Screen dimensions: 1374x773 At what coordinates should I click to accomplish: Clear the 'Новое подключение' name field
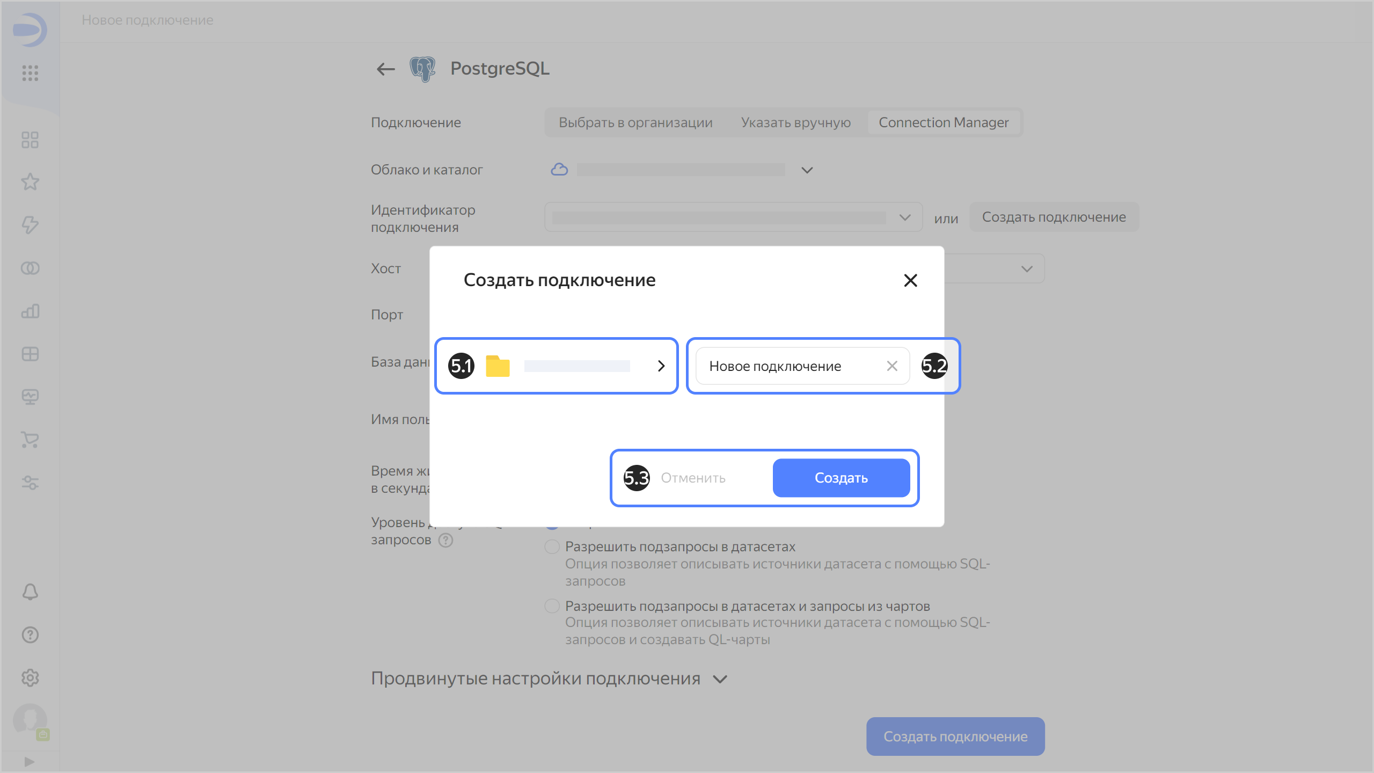click(893, 366)
